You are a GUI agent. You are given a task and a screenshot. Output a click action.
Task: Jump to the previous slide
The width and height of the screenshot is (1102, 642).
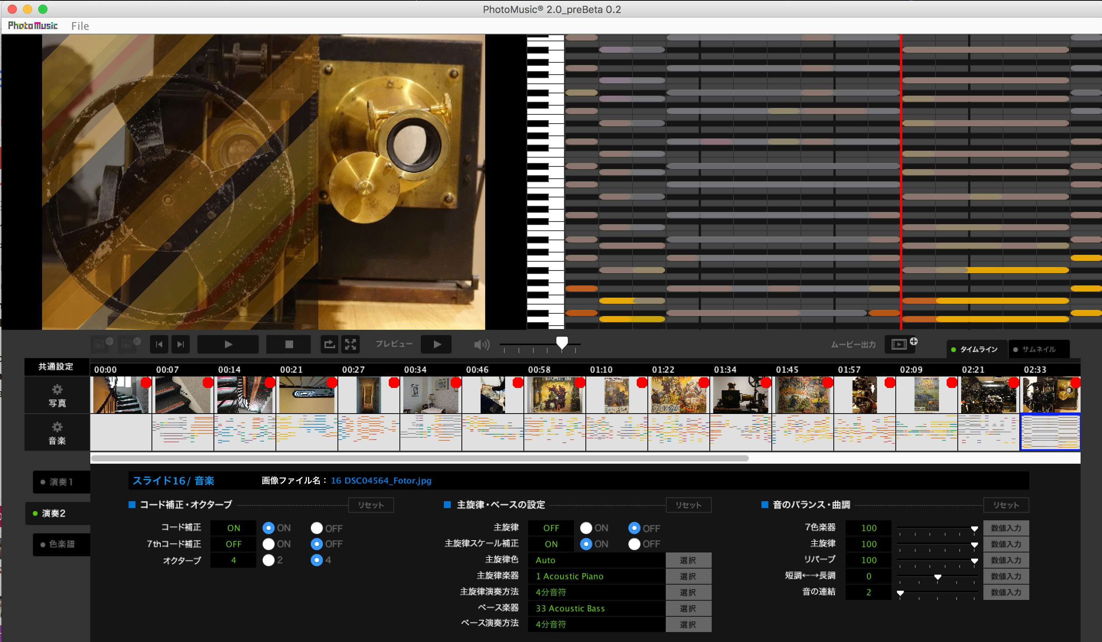(x=159, y=344)
